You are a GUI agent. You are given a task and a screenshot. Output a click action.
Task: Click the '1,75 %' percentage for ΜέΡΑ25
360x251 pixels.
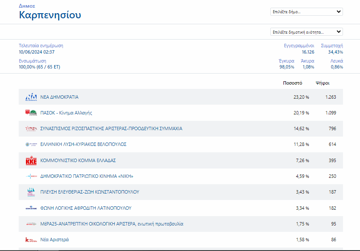[x=302, y=224]
